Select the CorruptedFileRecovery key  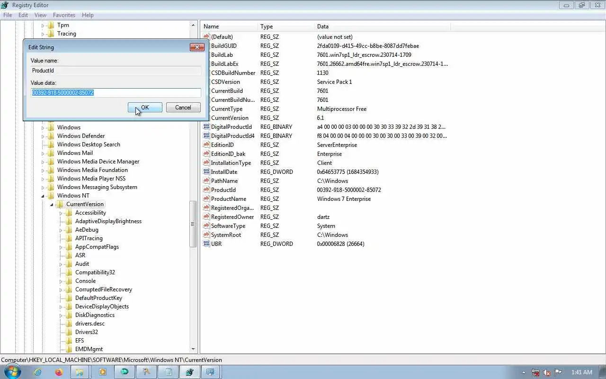[104, 289]
